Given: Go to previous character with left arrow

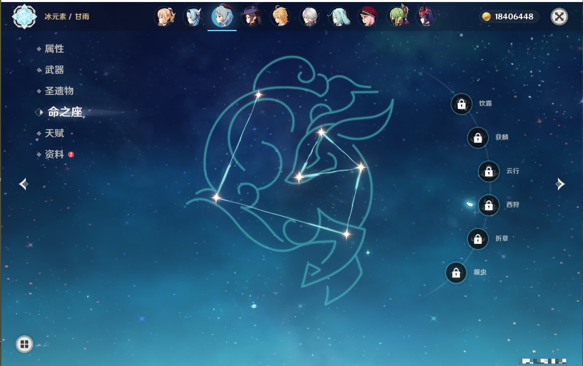Looking at the screenshot, I should pos(23,184).
